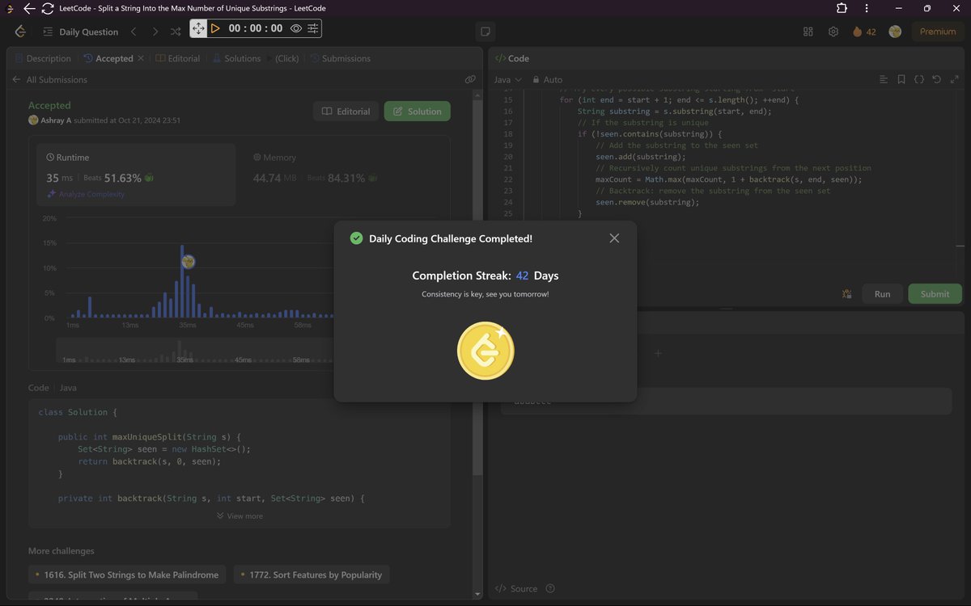Viewport: 971px width, 606px height.
Task: Toggle the Auto lock setting
Action: click(547, 79)
